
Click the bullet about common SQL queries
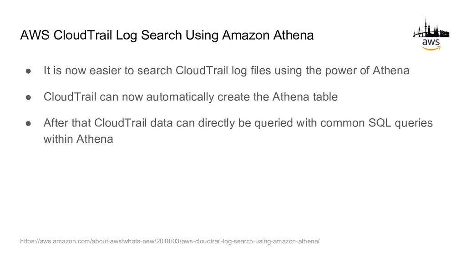click(238, 131)
